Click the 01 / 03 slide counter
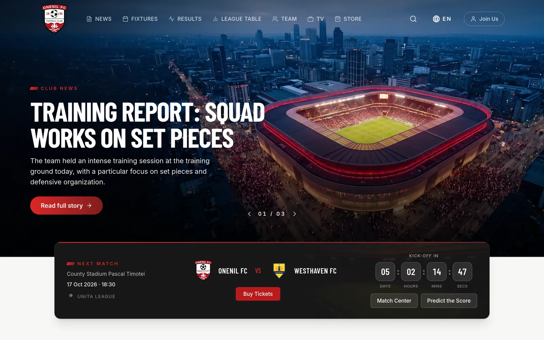544x340 pixels. pyautogui.click(x=271, y=214)
